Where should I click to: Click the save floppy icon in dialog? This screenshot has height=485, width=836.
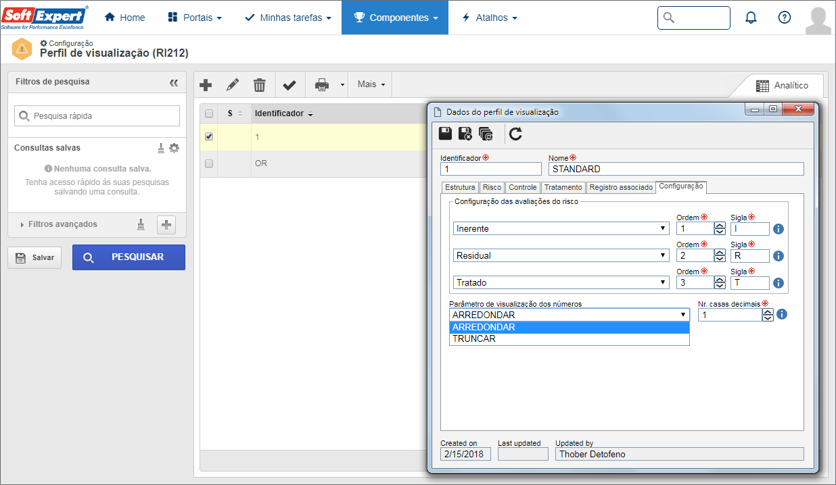point(446,134)
